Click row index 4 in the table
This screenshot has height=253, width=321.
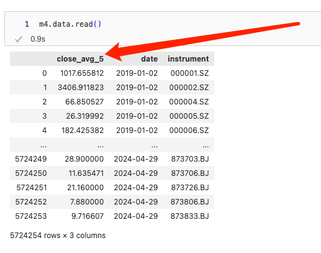coord(45,131)
